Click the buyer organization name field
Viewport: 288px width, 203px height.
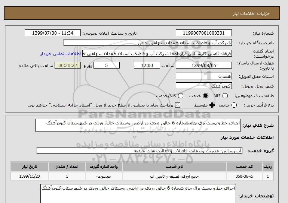tap(148, 43)
